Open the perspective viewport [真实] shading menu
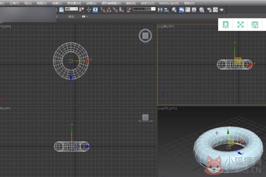The height and width of the screenshot is (177, 266). point(173,108)
